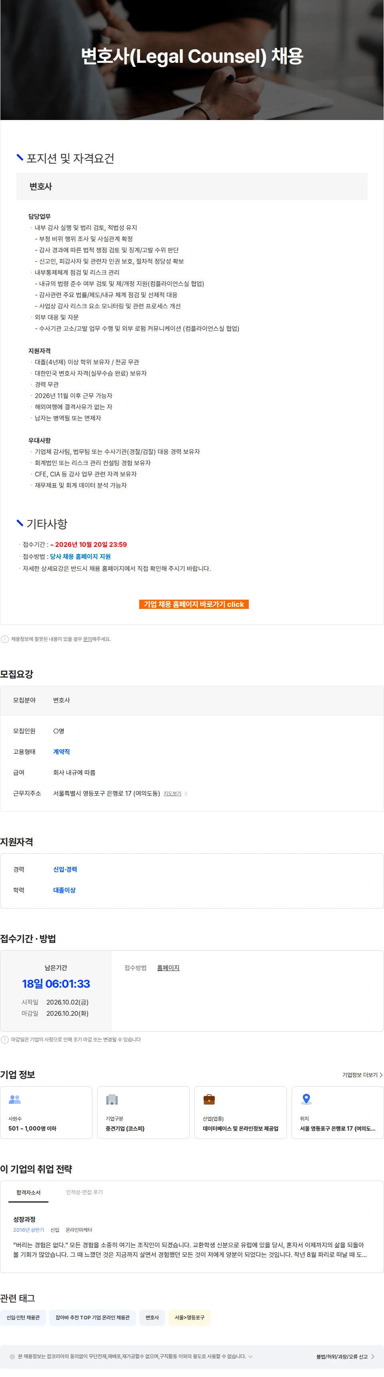Click the location pin icon in 위치 card
Image resolution: width=384 pixels, height=1377 pixels.
(306, 1099)
